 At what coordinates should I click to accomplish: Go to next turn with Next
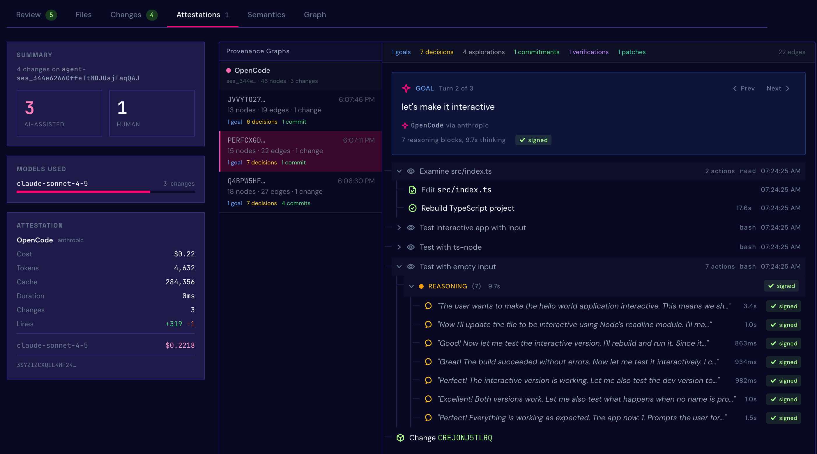tap(778, 88)
